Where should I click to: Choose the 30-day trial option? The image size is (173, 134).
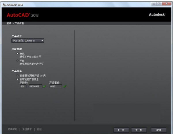17,75
